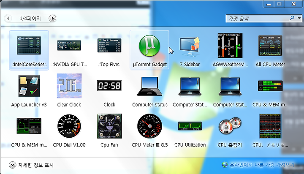Open the search box dropdown arrow
Screen dimensions: 304x174
pyautogui.click(x=299, y=18)
